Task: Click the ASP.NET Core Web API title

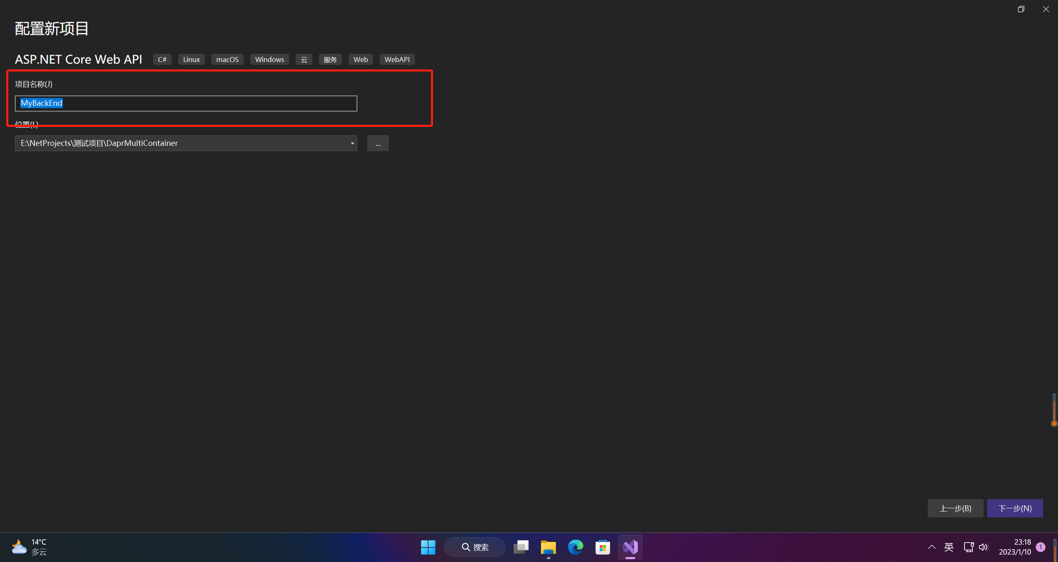Action: [x=79, y=60]
